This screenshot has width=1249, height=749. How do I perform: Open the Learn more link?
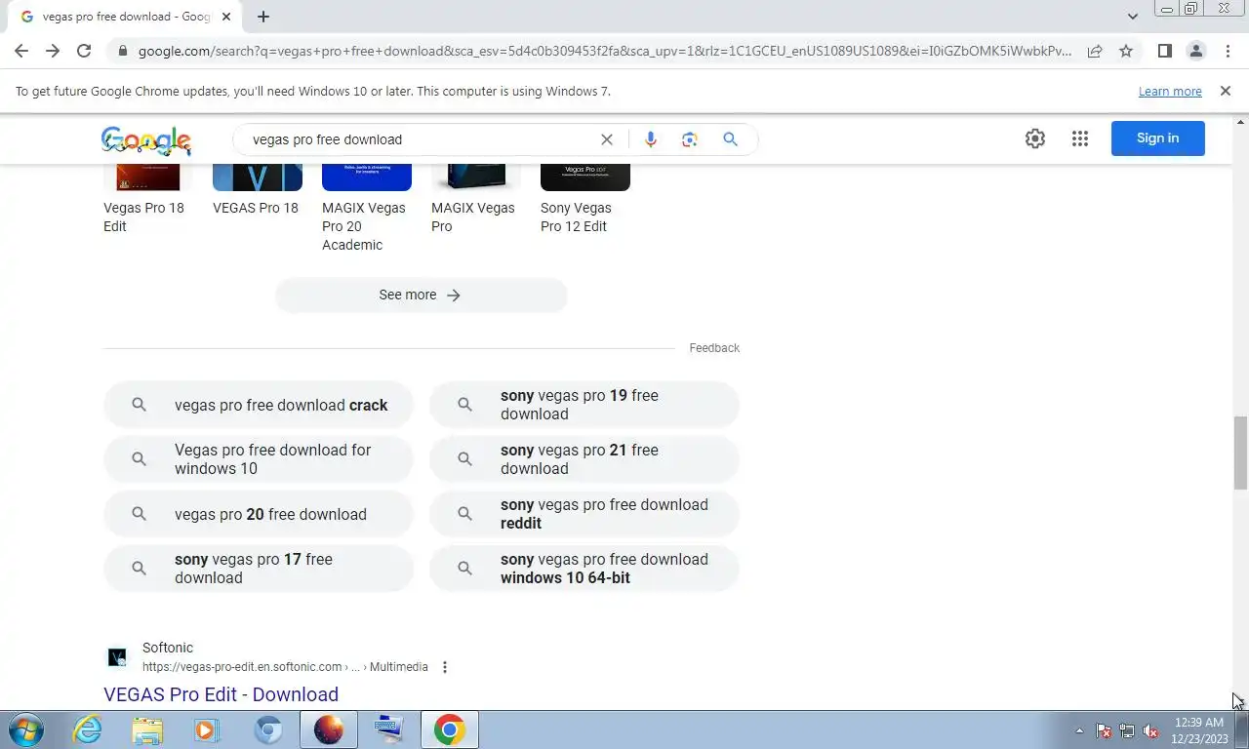[x=1170, y=91]
